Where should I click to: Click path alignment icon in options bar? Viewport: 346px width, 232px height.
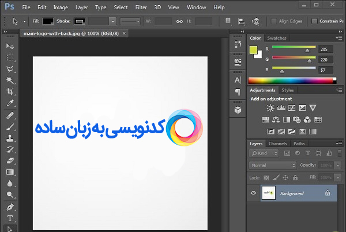coord(242,21)
